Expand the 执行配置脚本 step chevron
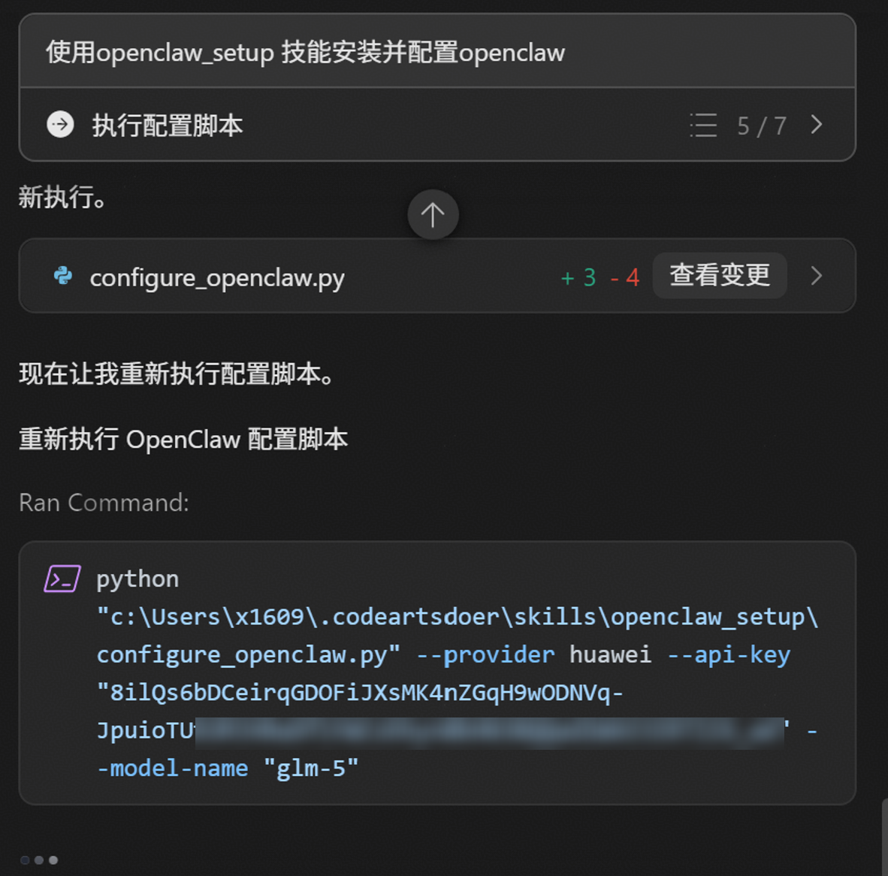 817,125
